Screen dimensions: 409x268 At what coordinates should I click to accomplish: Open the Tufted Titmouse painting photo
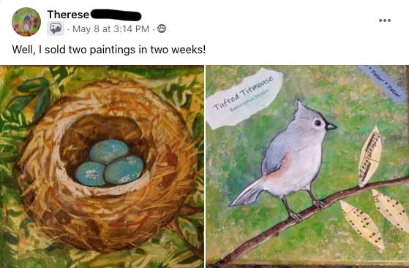(x=307, y=166)
